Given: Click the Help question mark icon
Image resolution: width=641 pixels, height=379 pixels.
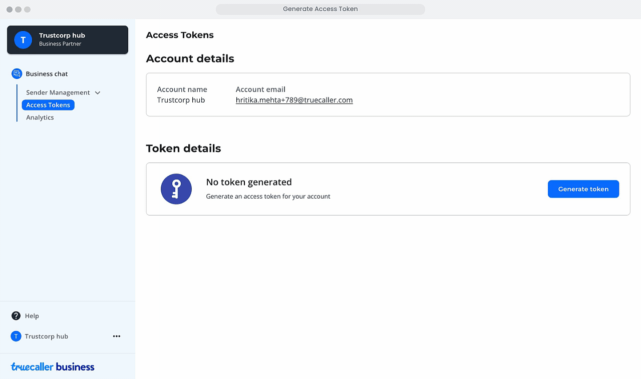Looking at the screenshot, I should (x=16, y=316).
